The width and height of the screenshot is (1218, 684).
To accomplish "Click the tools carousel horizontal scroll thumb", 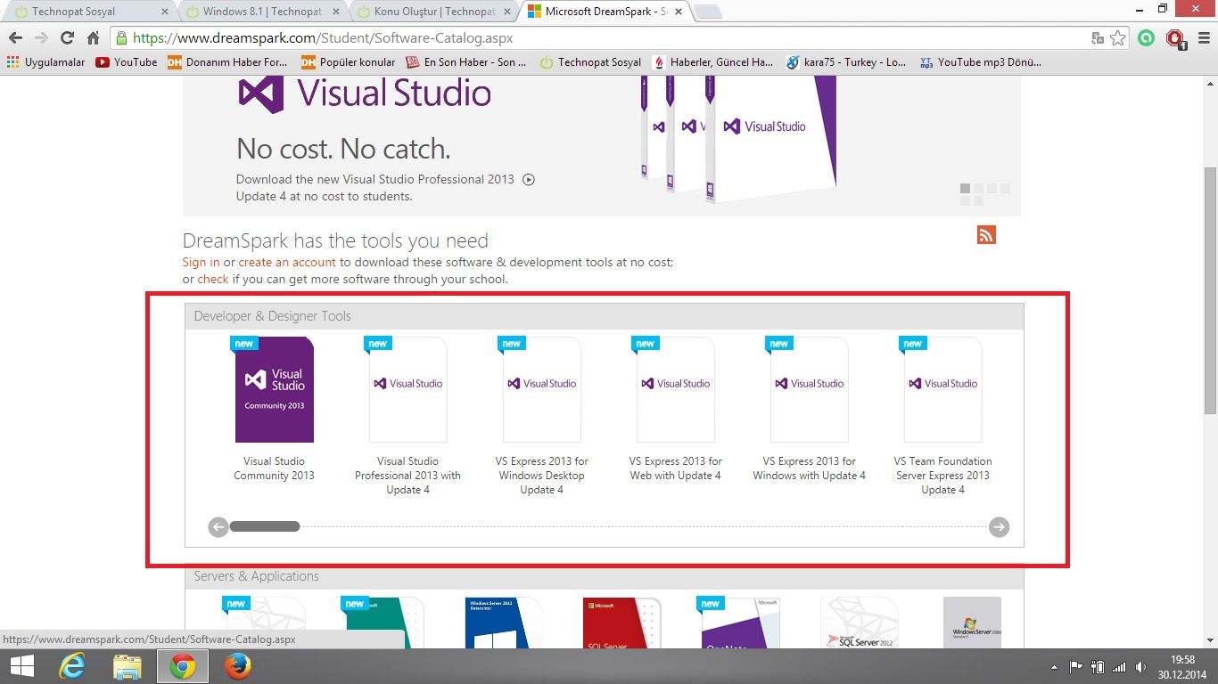I will coord(265,526).
